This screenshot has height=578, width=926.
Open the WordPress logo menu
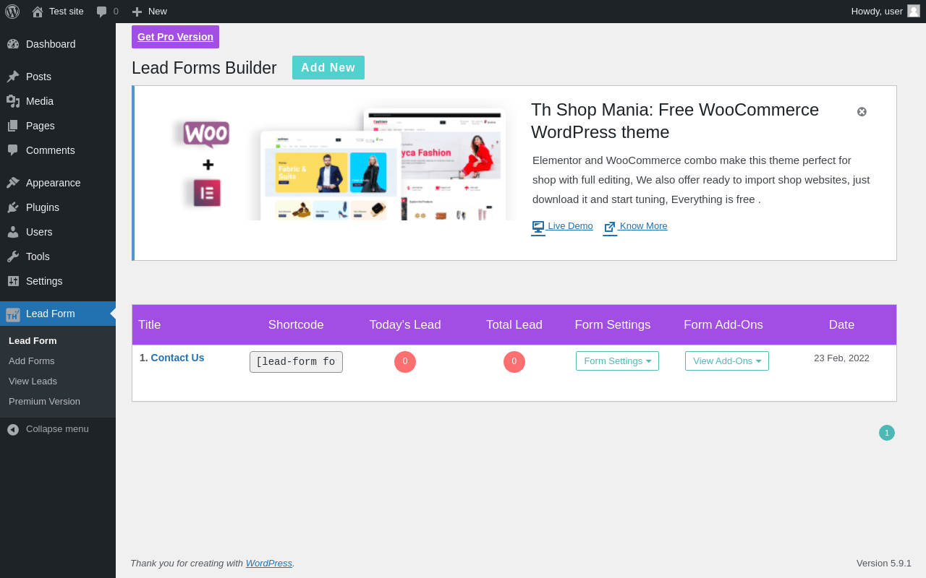(12, 12)
